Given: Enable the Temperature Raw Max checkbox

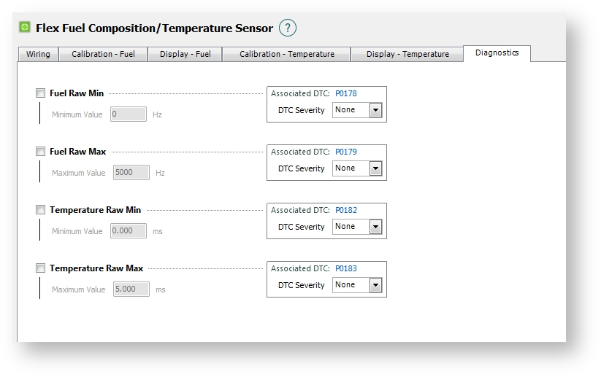Looking at the screenshot, I should [41, 268].
